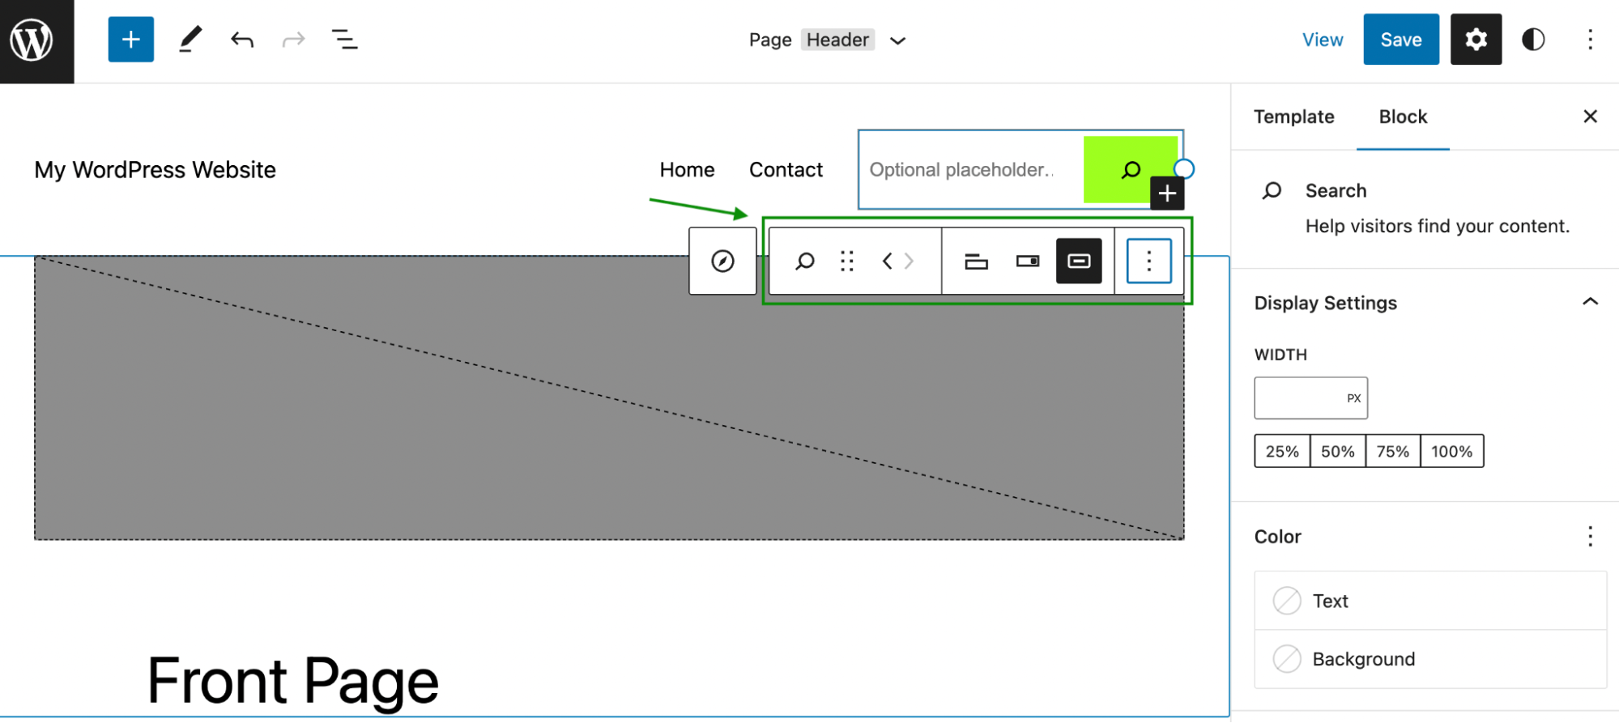Click the Search block icon in sidebar

[1272, 190]
